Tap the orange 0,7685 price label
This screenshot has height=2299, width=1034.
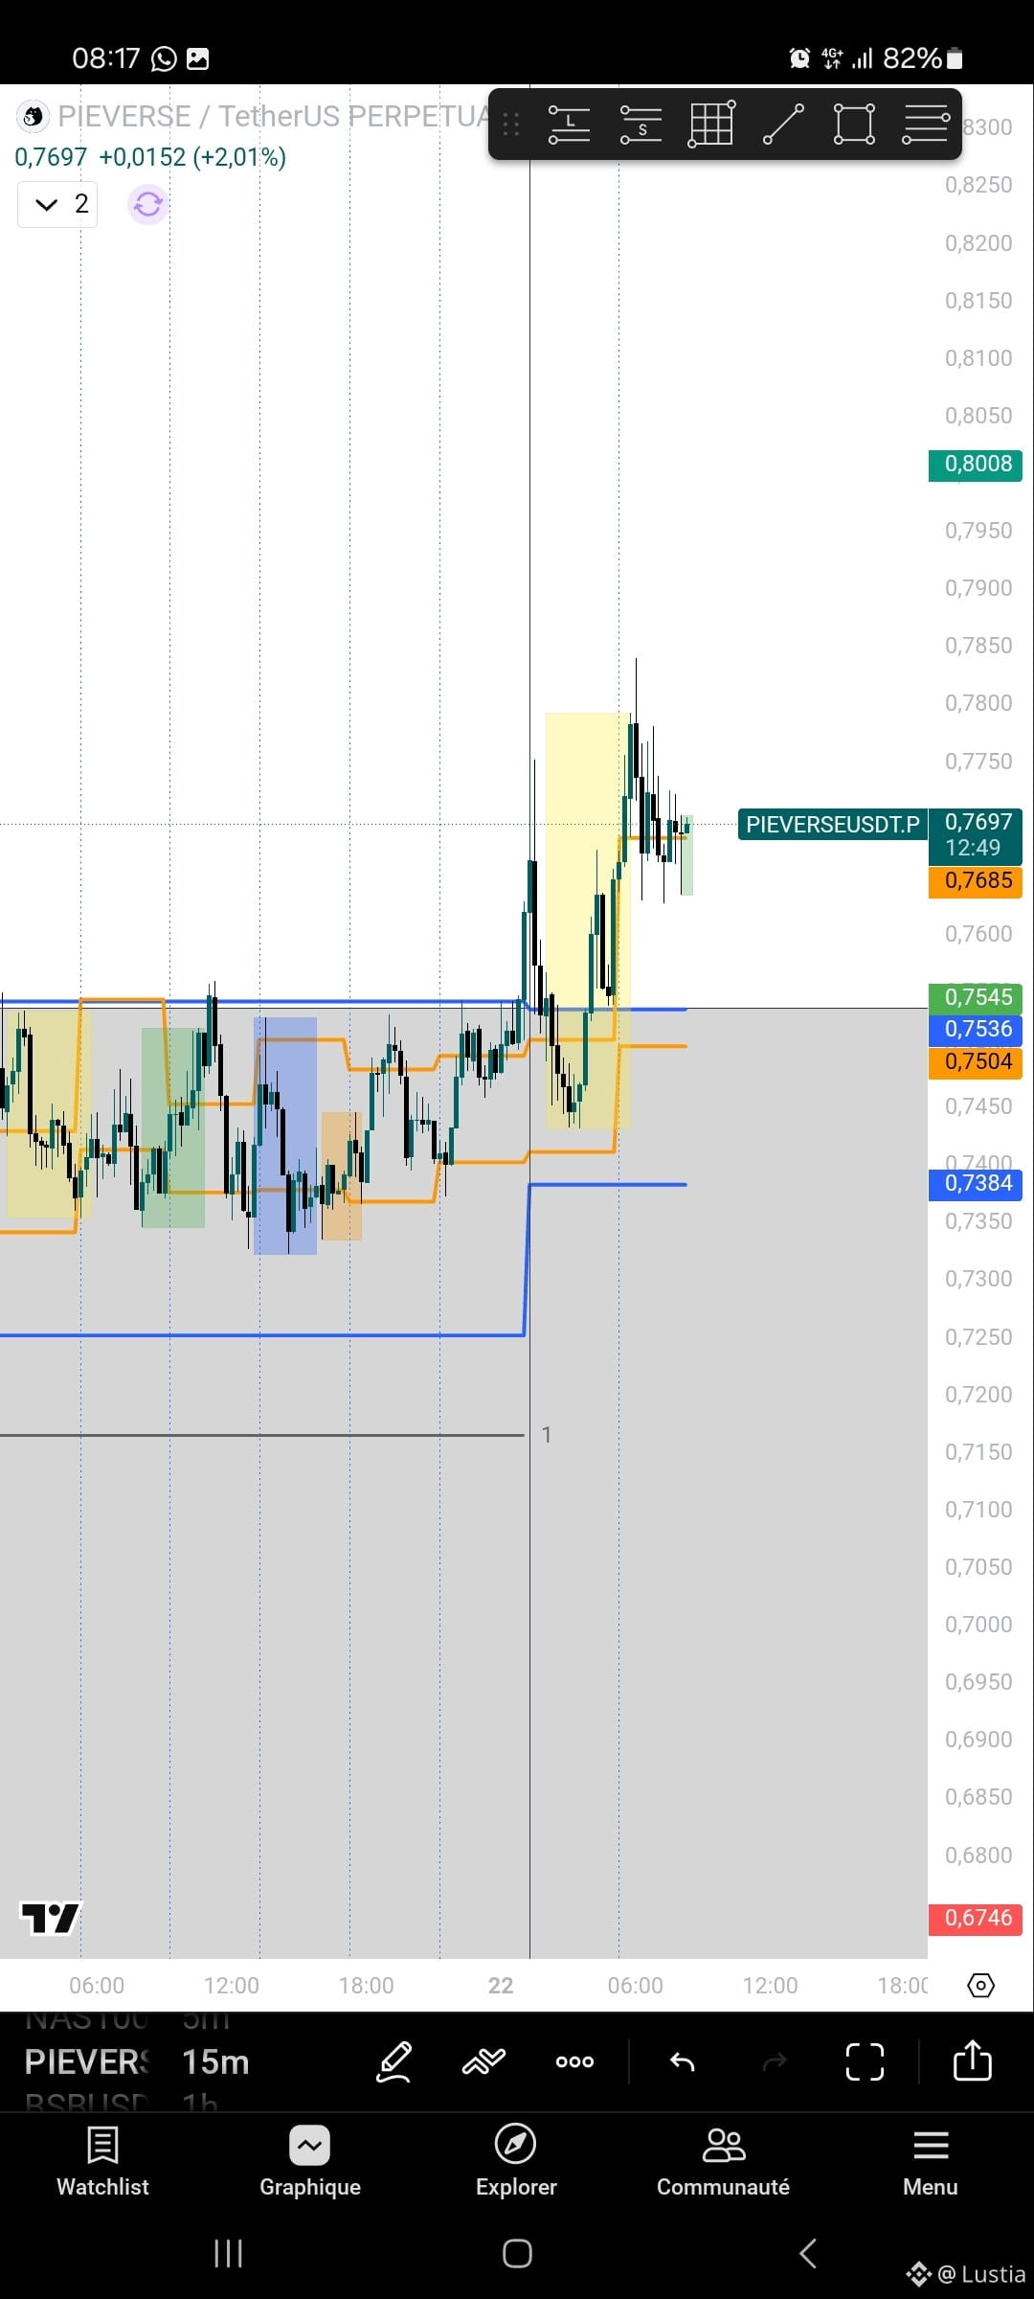[x=976, y=881]
